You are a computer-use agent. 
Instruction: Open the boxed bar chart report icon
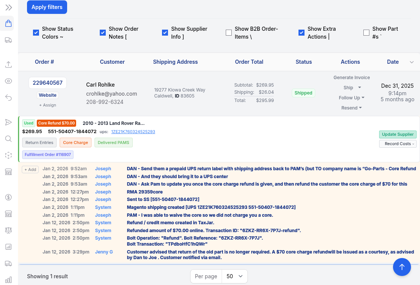point(9,247)
